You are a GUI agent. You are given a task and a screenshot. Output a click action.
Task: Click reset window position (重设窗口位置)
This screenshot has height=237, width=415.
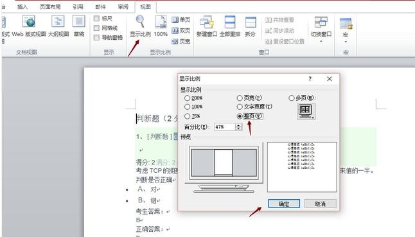point(285,42)
